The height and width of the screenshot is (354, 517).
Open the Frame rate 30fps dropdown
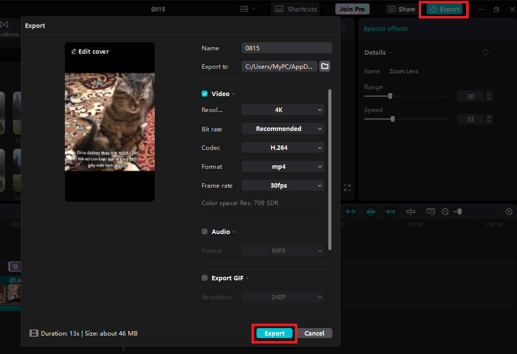pyautogui.click(x=283, y=186)
